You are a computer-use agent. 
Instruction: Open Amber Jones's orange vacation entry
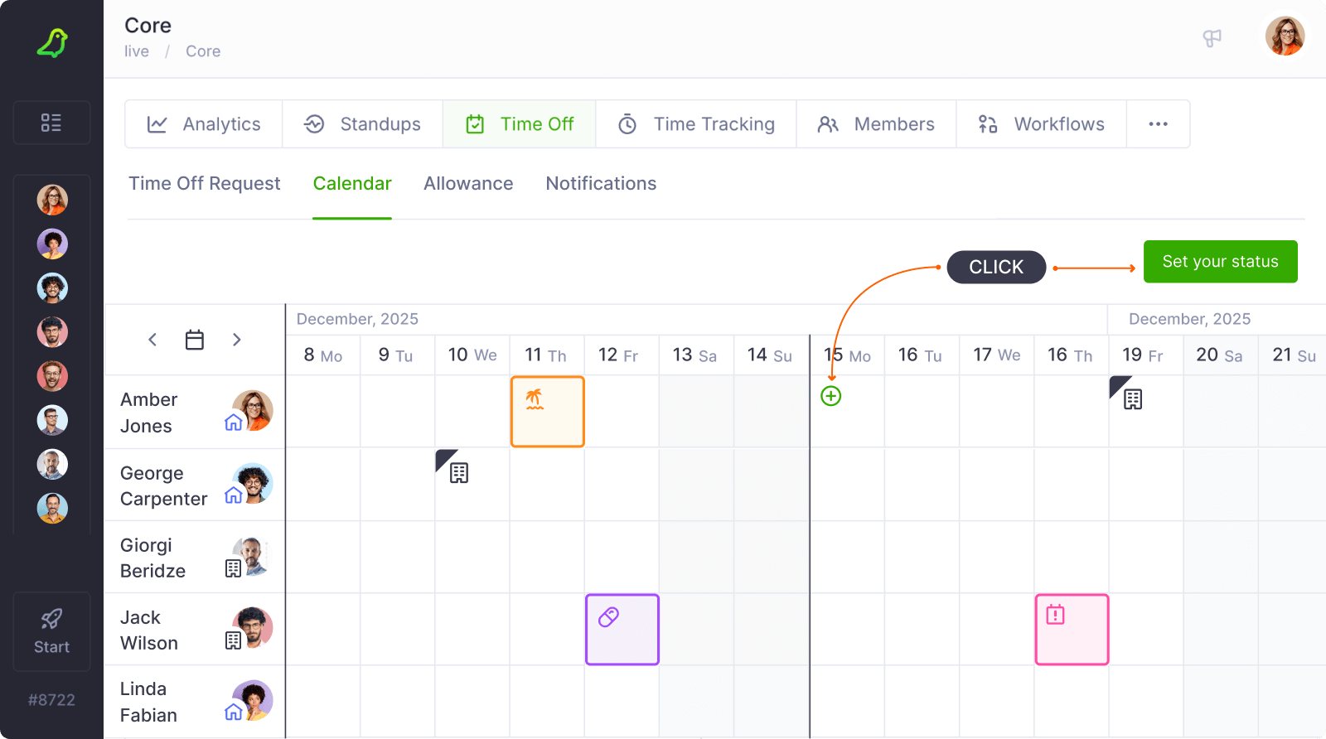pyautogui.click(x=547, y=412)
